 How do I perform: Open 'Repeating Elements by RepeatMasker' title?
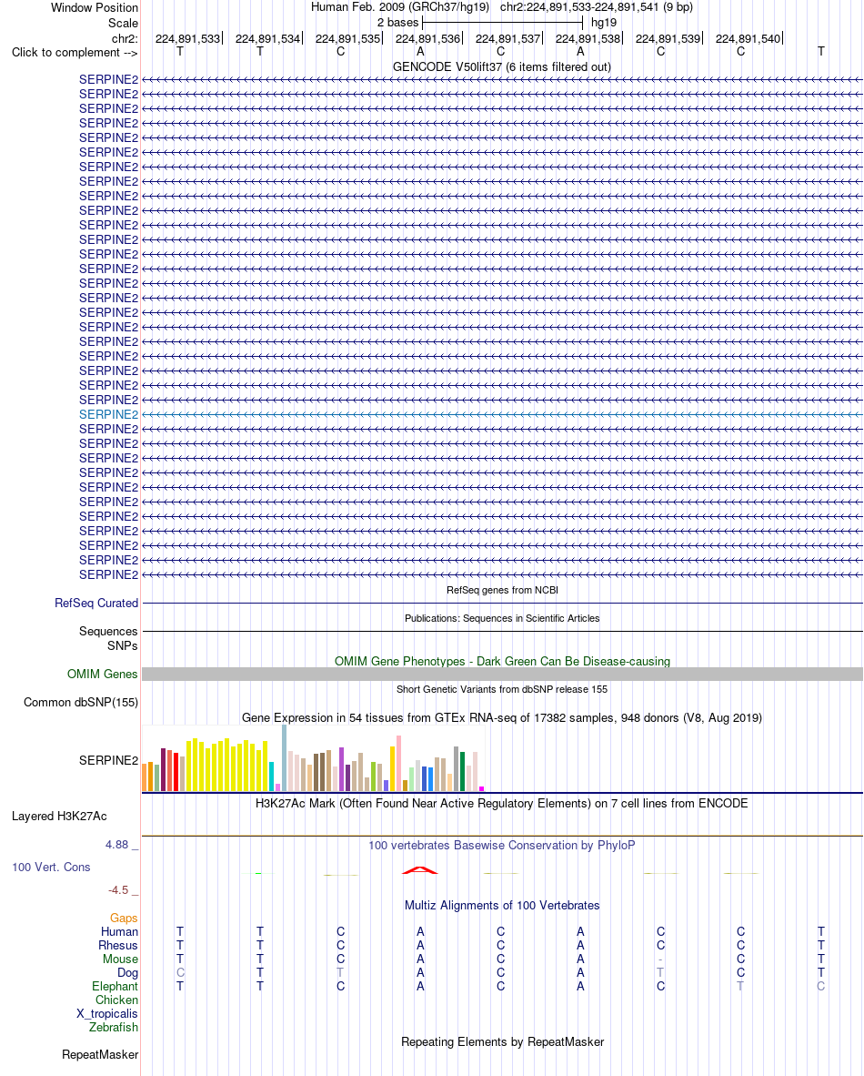click(502, 1041)
